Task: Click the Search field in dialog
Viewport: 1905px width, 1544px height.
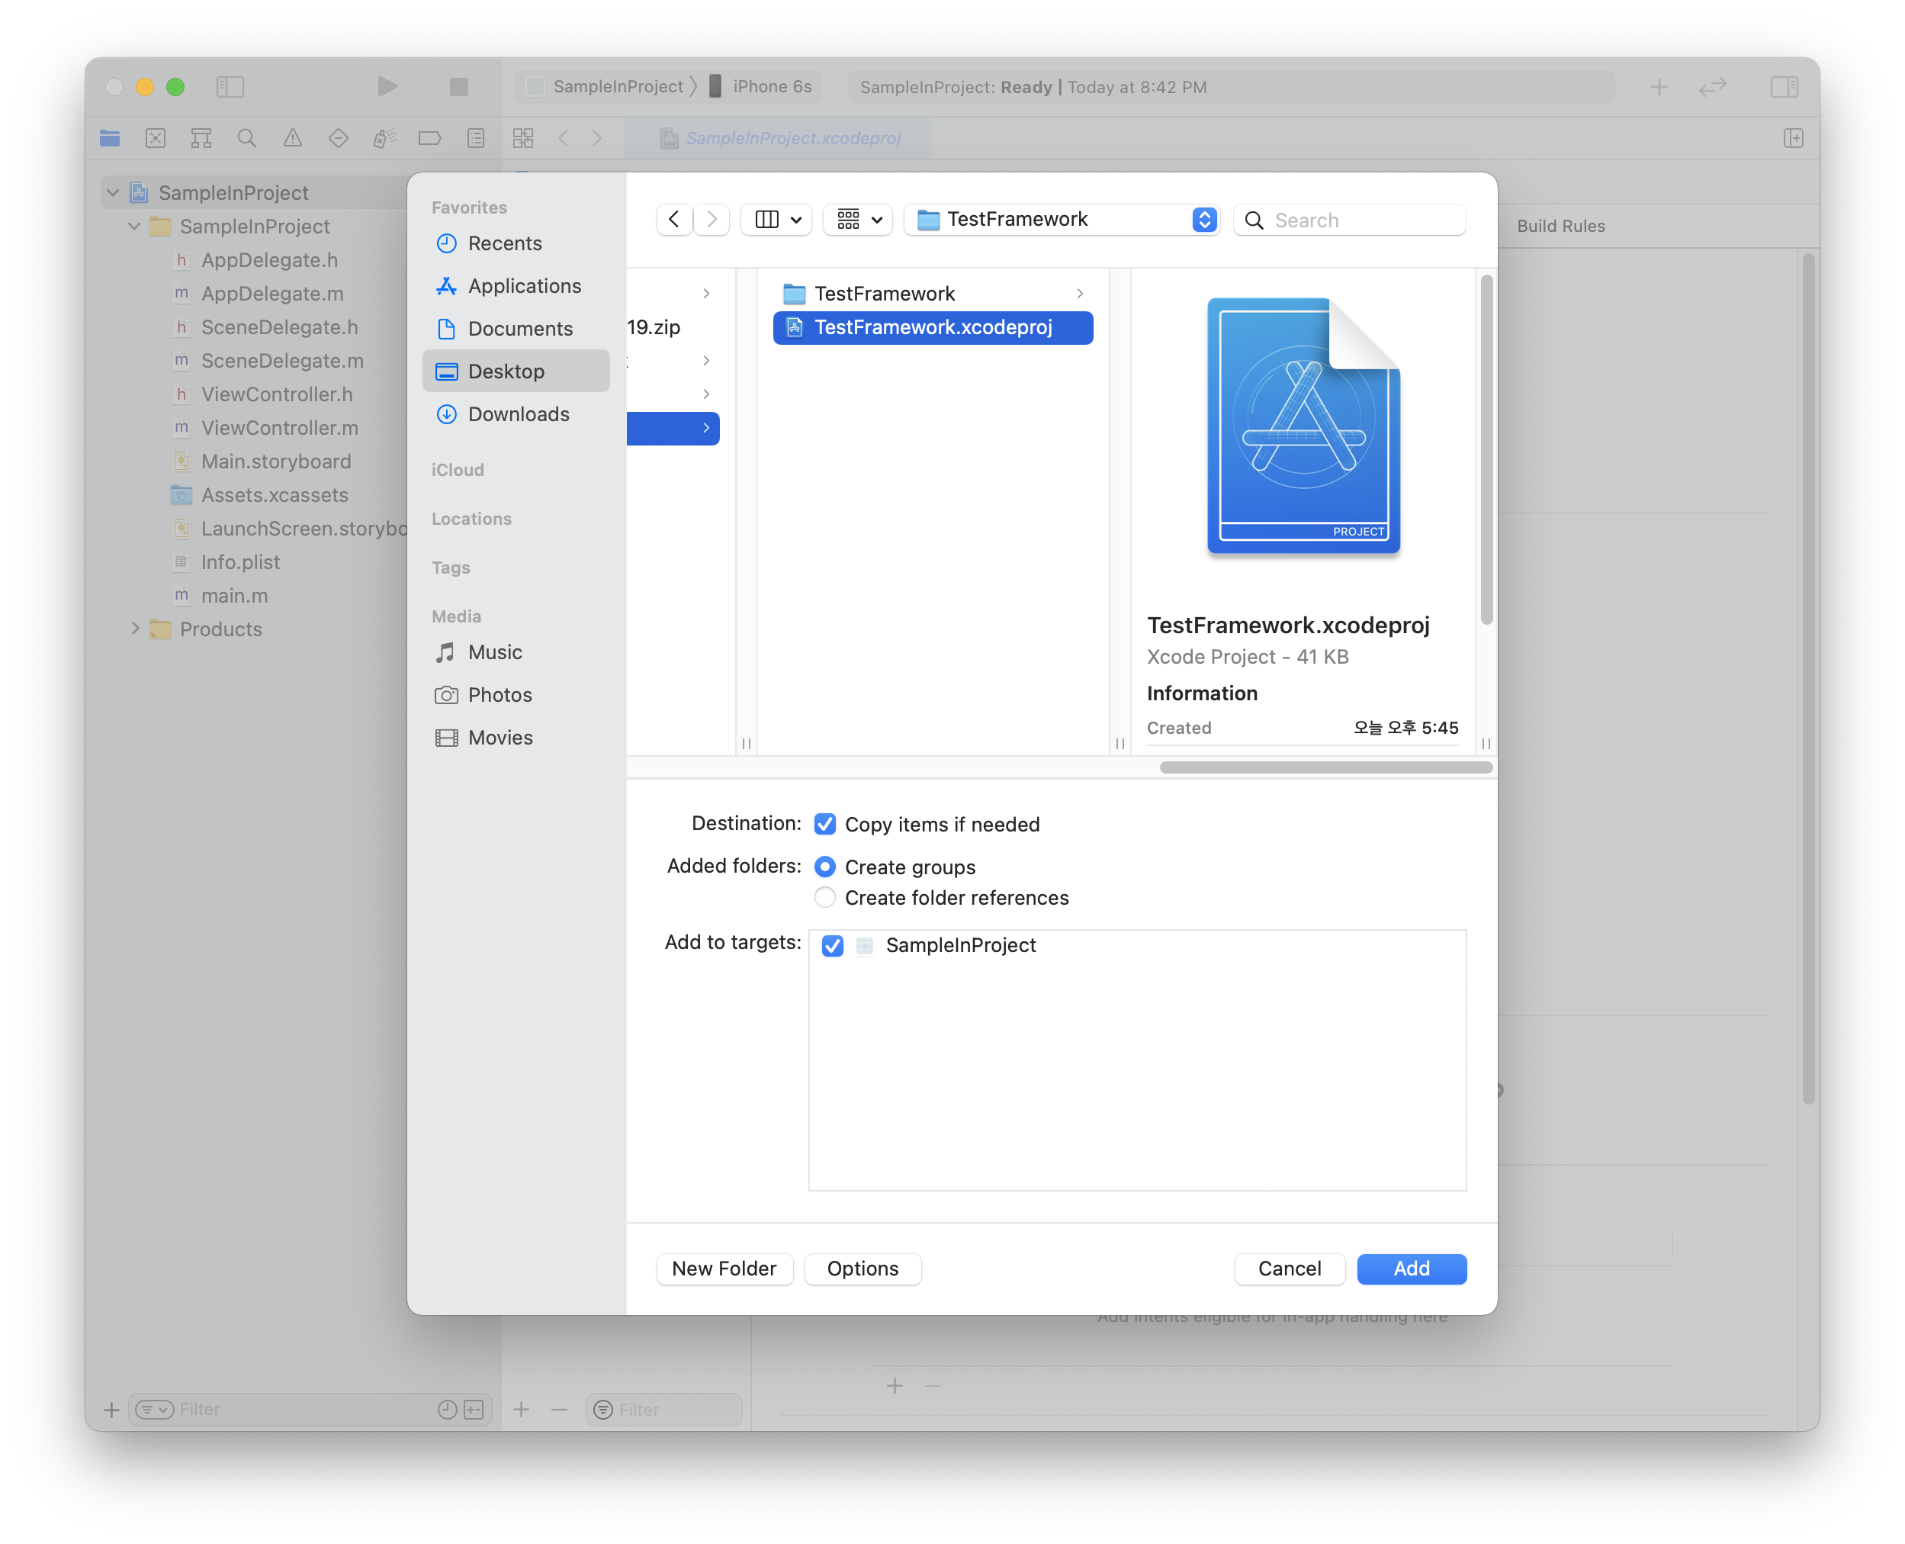Action: pos(1363,220)
